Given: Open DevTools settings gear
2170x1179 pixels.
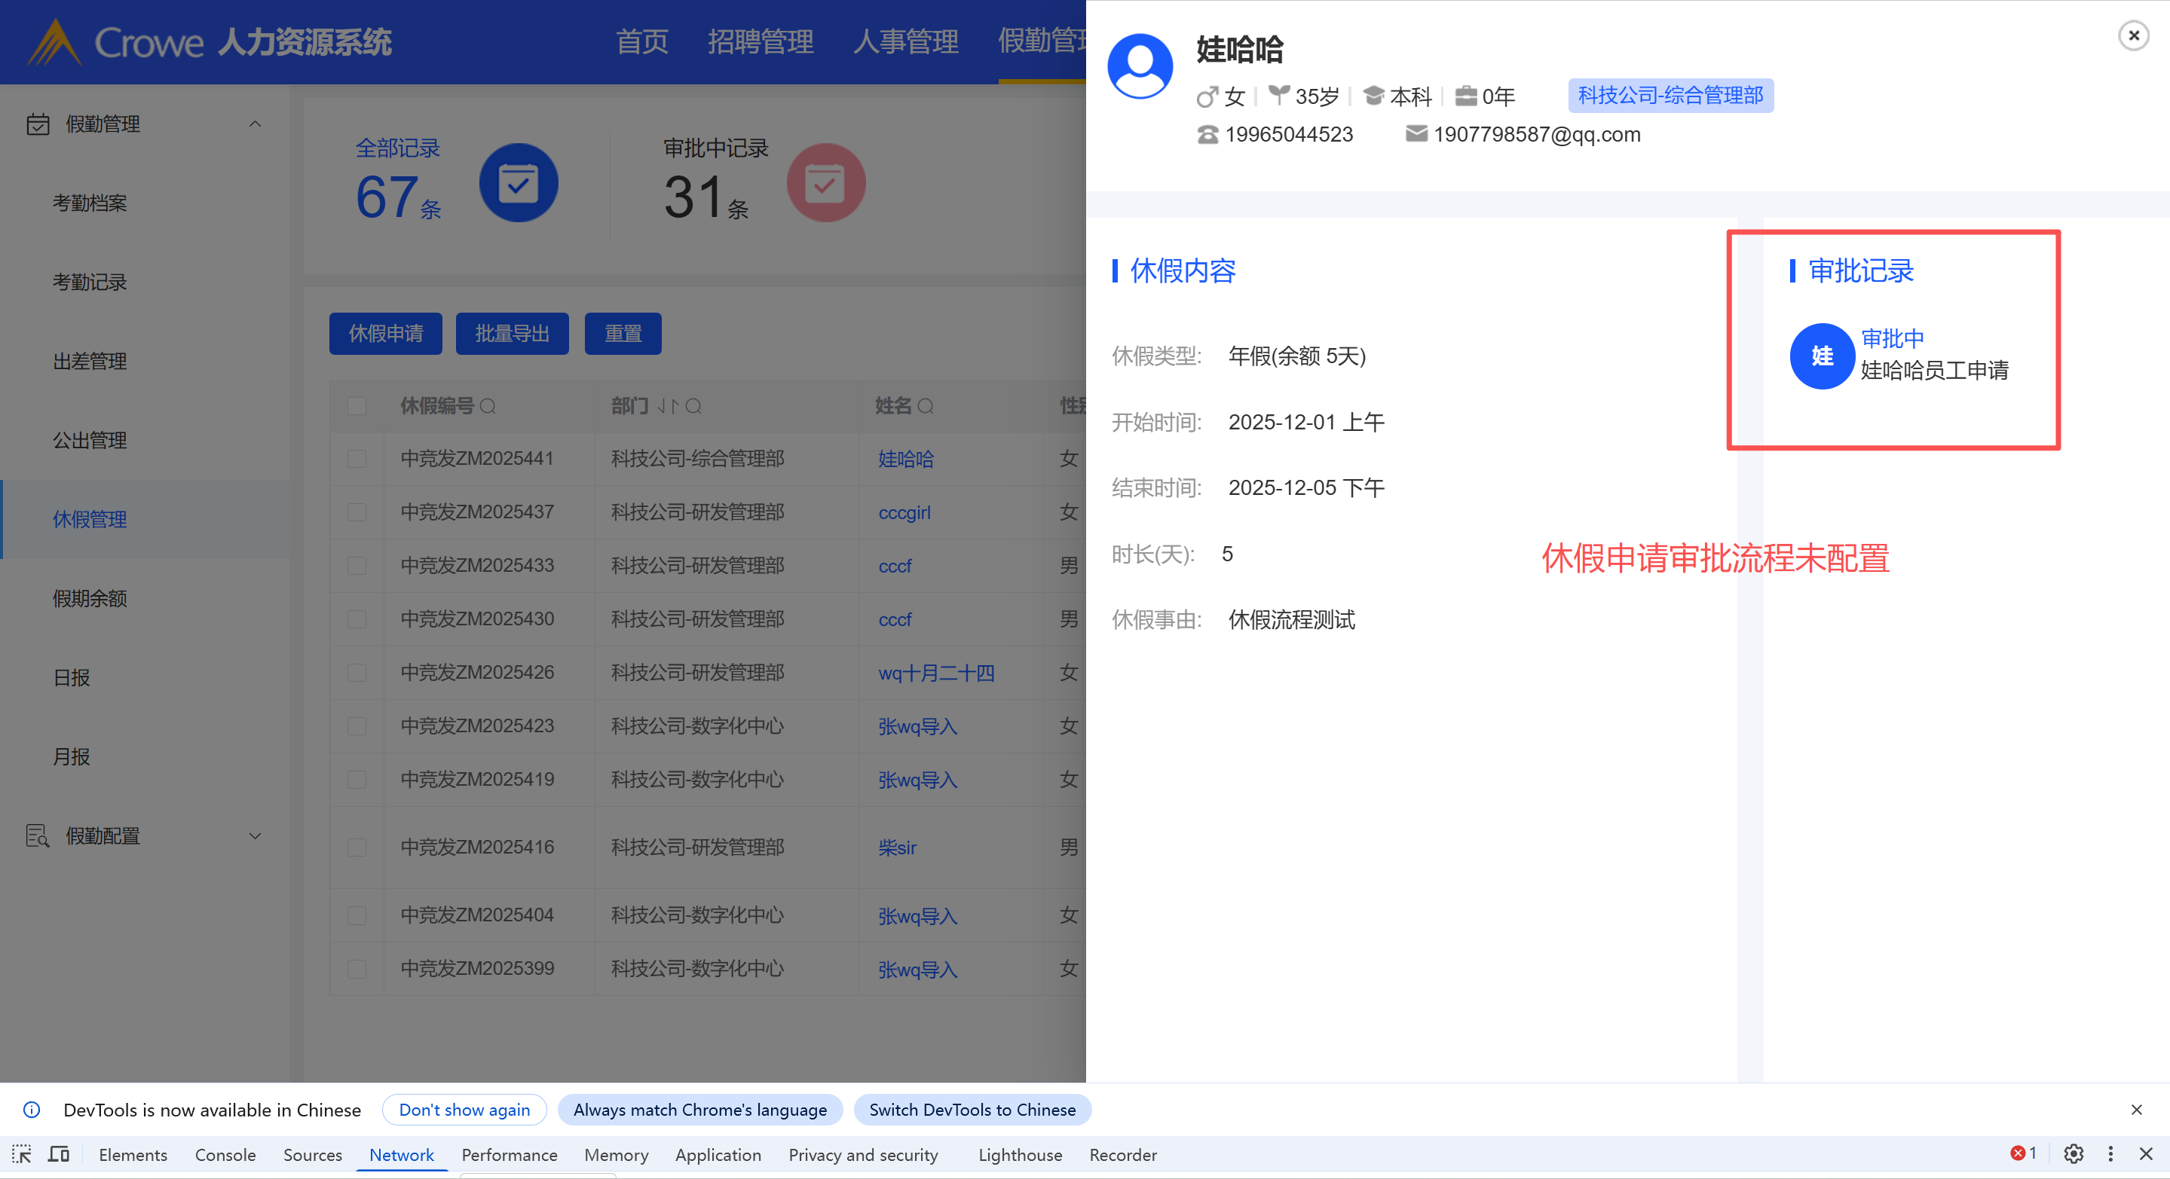Looking at the screenshot, I should click(2073, 1153).
